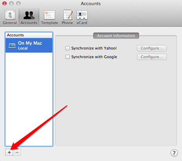
Task: Switch to the Phone tab label
Action: tap(67, 23)
